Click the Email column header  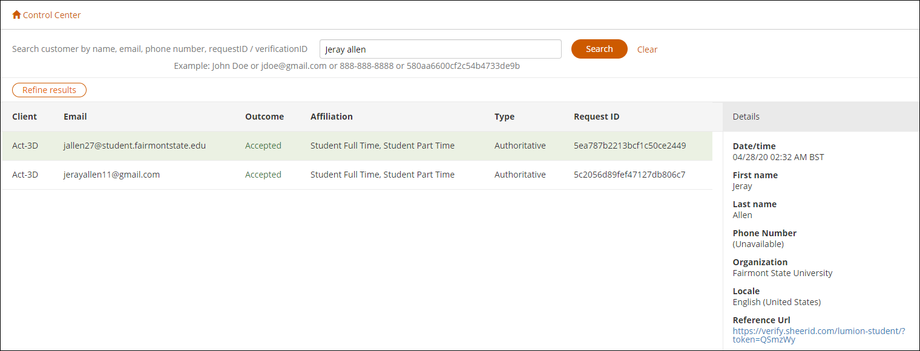click(75, 117)
